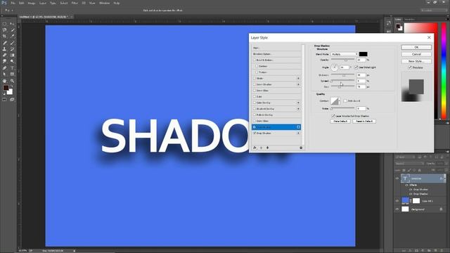Select the Eyedropper tool

12,37
